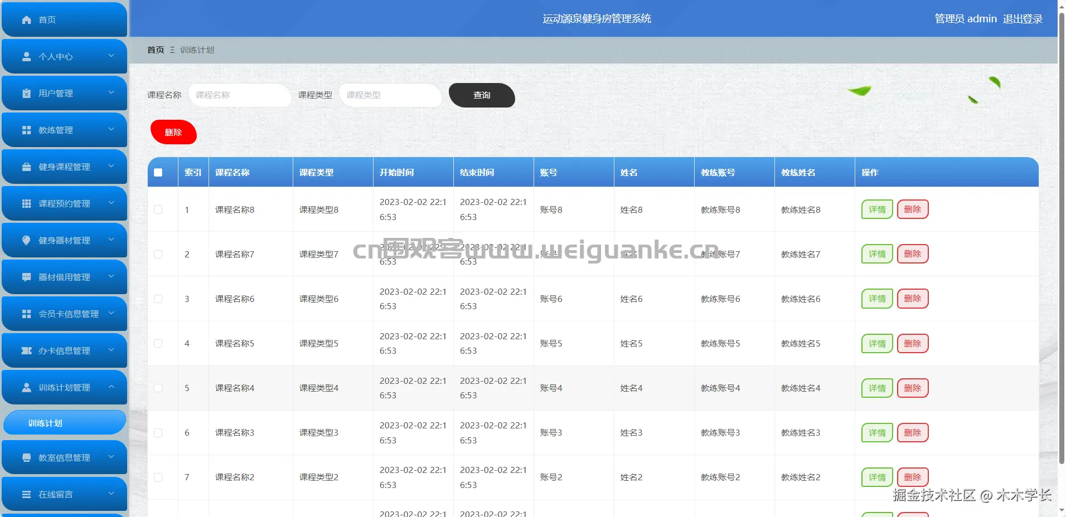1066x517 pixels.
Task: Focus the 课程名称 search input
Action: pyautogui.click(x=240, y=95)
